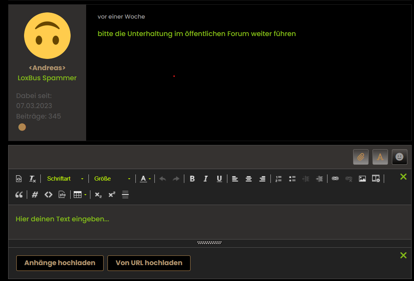414x281 pixels.
Task: Click the Anhänge hochladen button
Action: 60,263
